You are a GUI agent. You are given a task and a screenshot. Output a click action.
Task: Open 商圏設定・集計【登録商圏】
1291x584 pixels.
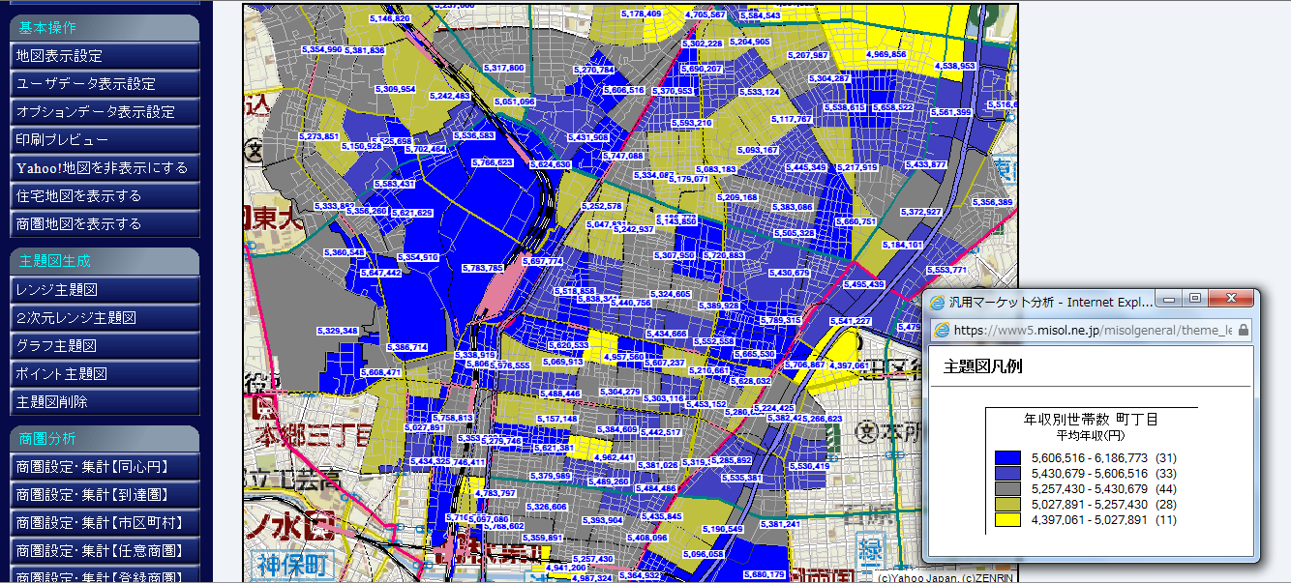pyautogui.click(x=105, y=576)
